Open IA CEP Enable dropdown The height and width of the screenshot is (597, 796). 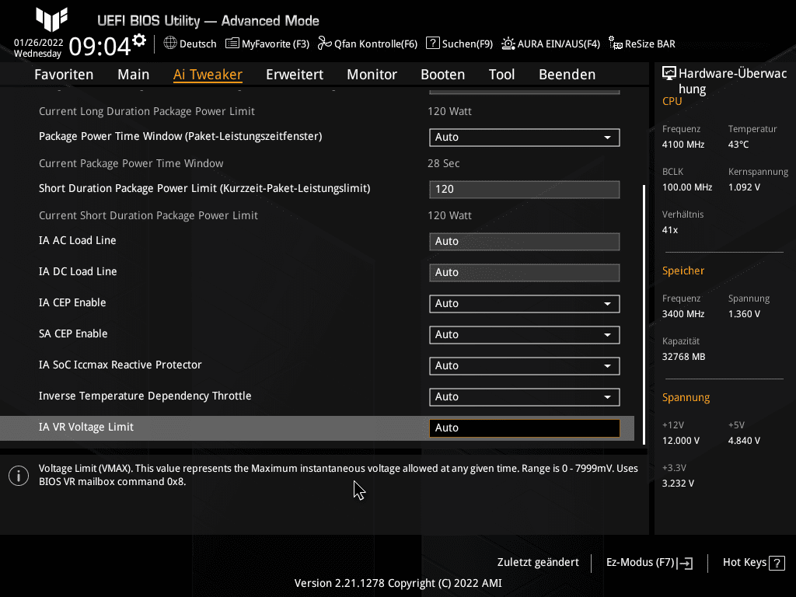tap(525, 304)
